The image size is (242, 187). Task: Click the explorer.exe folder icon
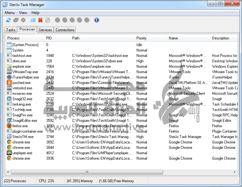coord(9,66)
